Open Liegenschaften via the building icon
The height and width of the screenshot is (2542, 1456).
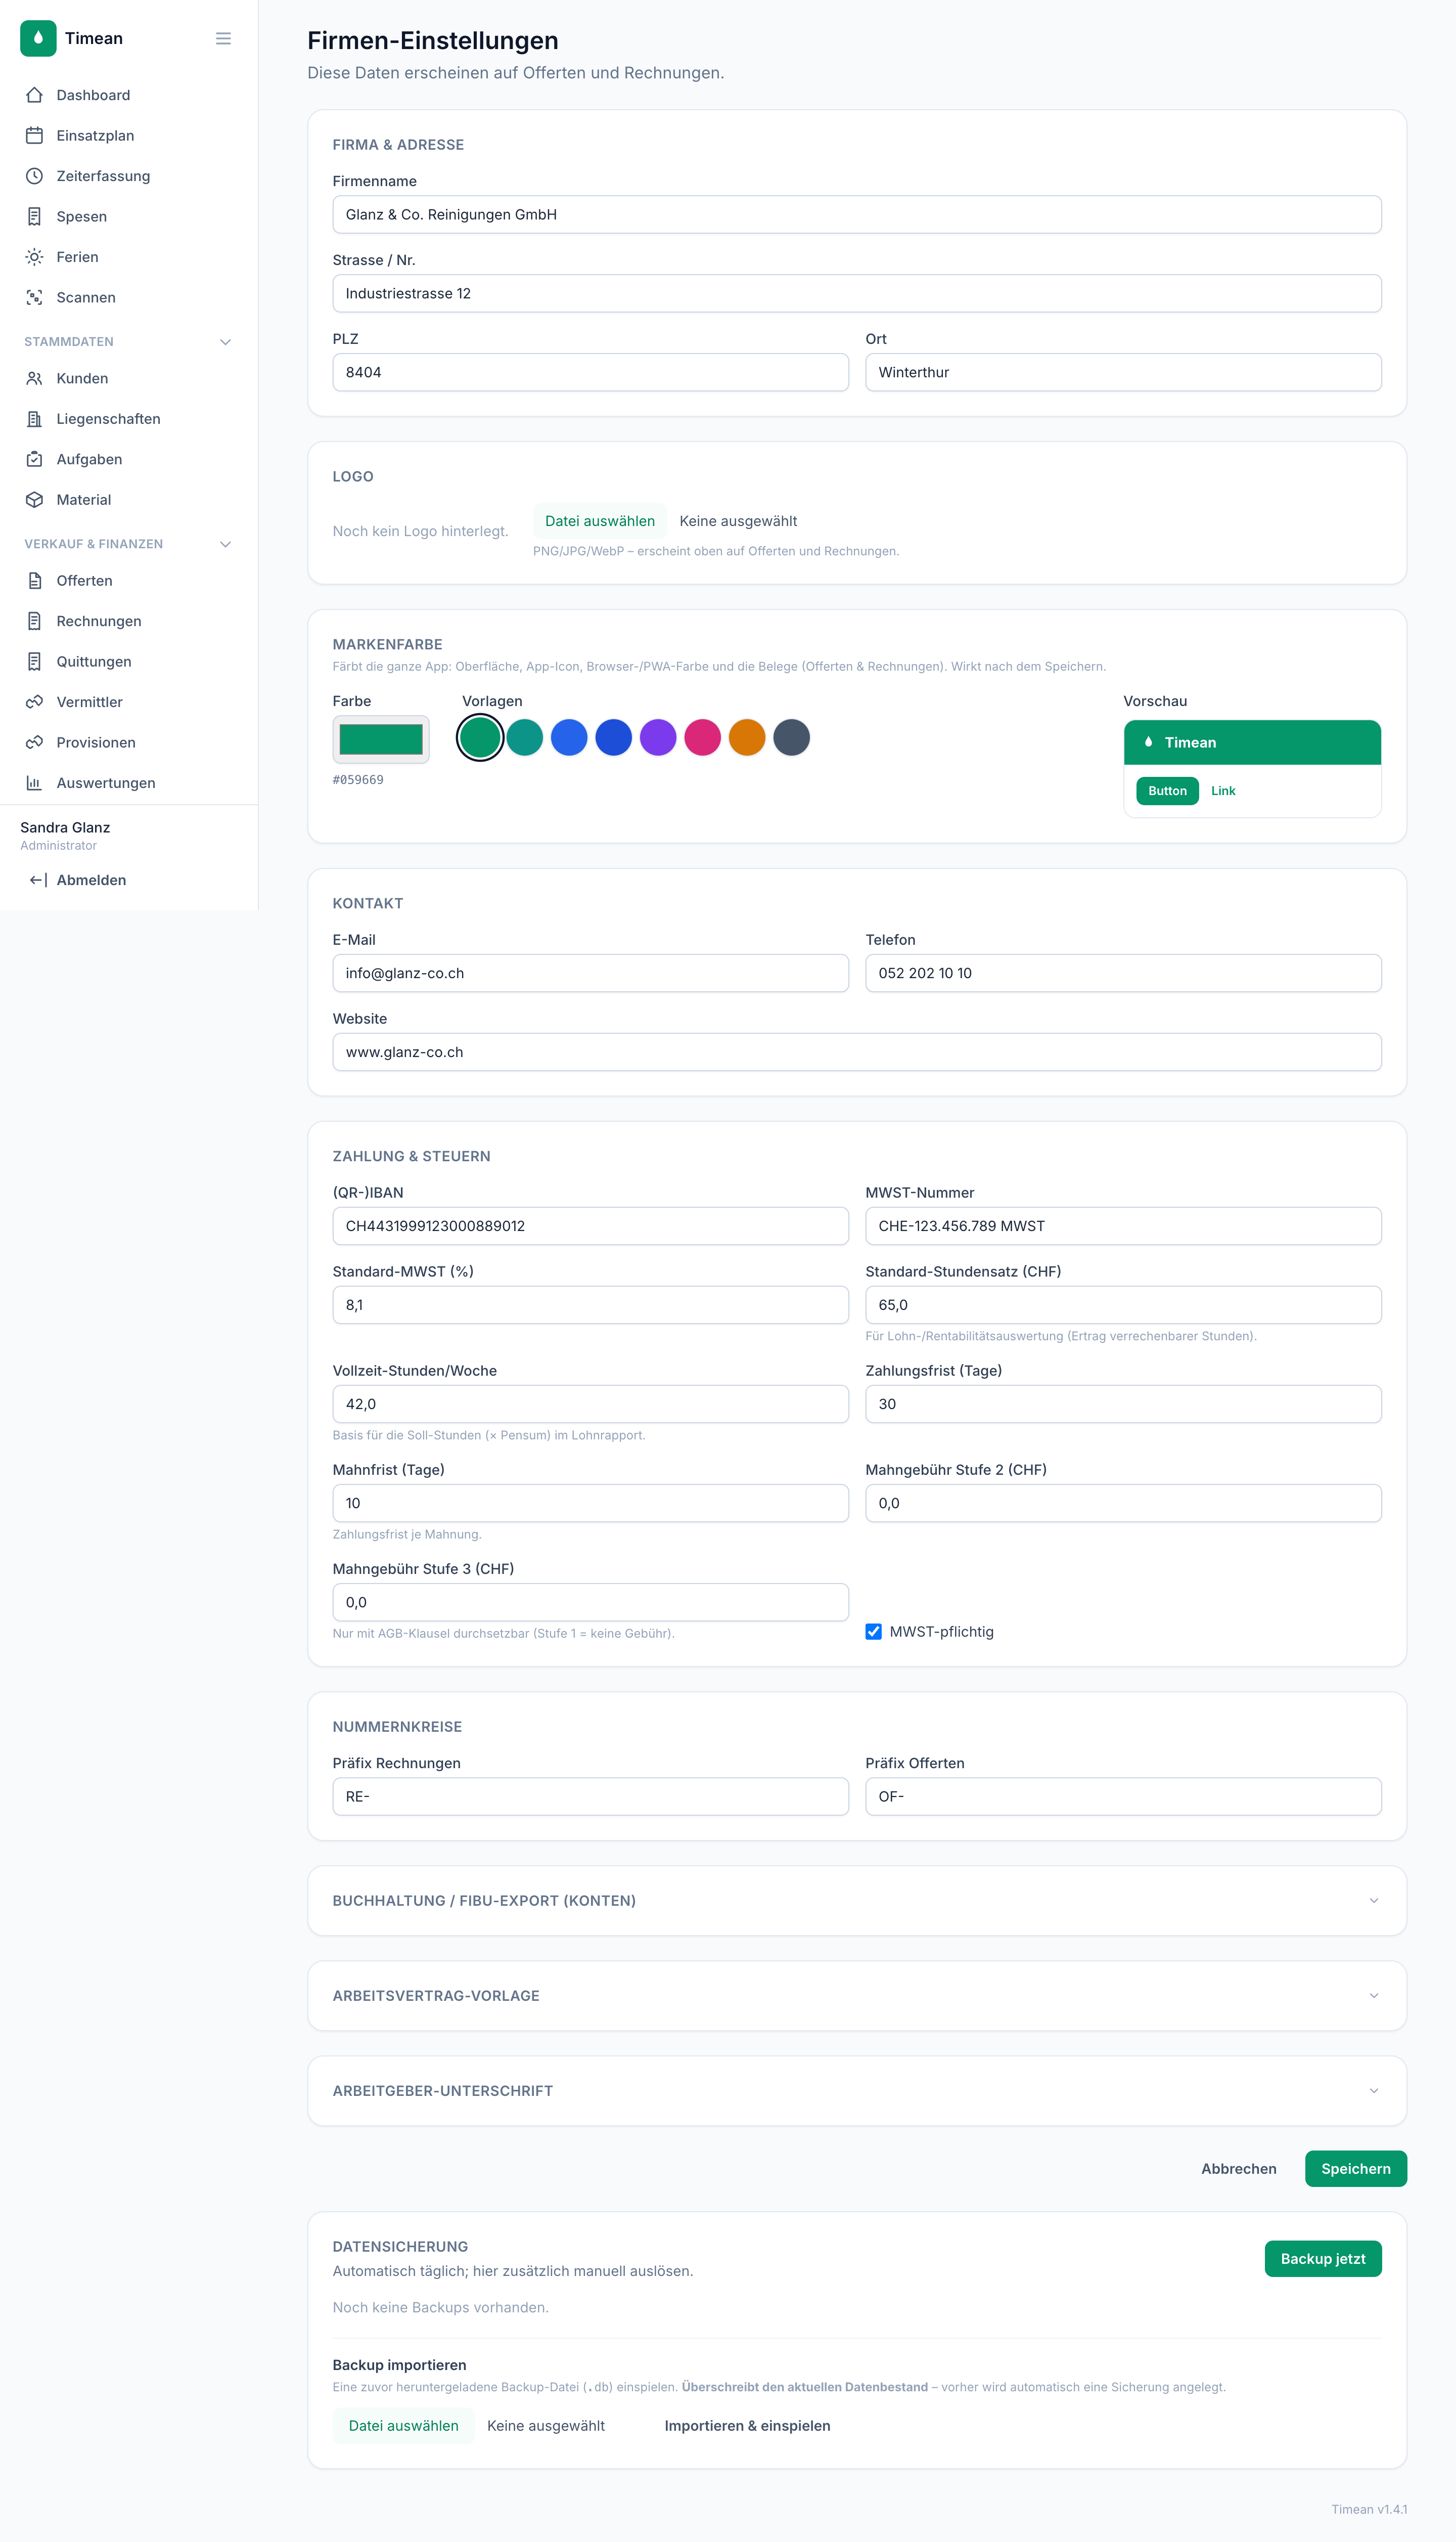[34, 419]
